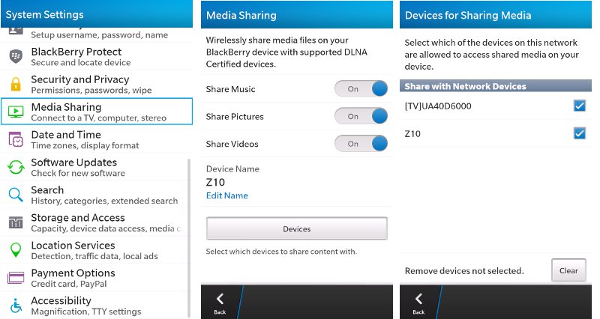Go Back from the Media Sharing screen
This screenshot has height=319, width=600.
(x=220, y=303)
